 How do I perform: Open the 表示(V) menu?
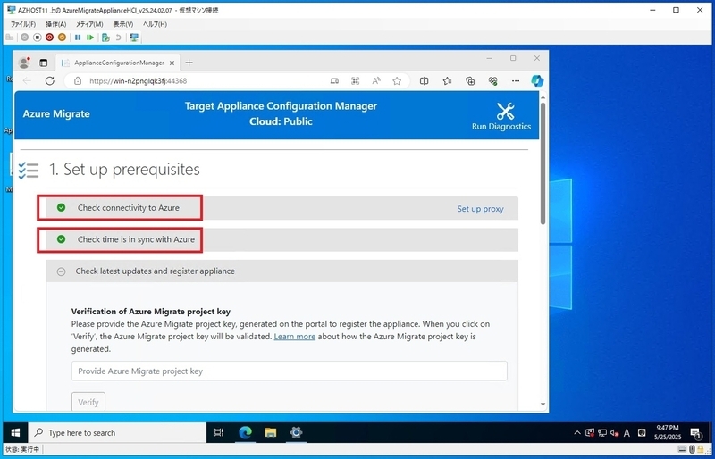(x=123, y=24)
